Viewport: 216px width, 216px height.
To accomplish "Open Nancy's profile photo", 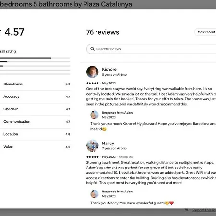I will pos(93,145).
